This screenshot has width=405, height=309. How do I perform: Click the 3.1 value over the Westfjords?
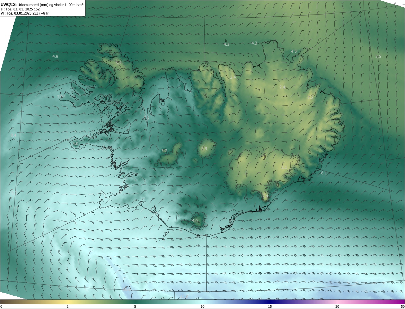(119, 63)
